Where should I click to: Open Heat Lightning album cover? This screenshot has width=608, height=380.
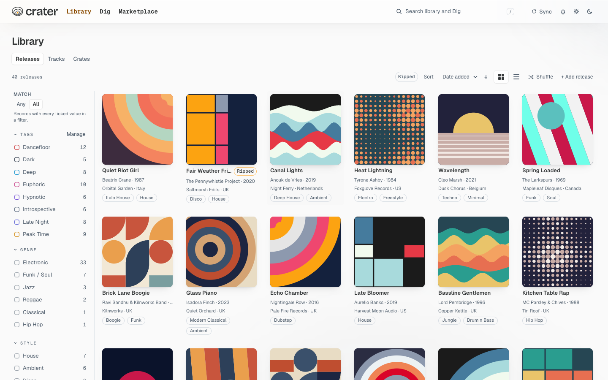pos(389,129)
